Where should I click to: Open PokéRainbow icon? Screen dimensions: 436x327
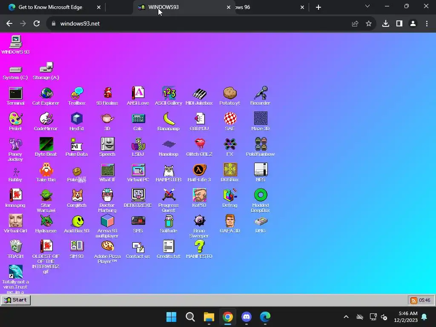click(260, 147)
